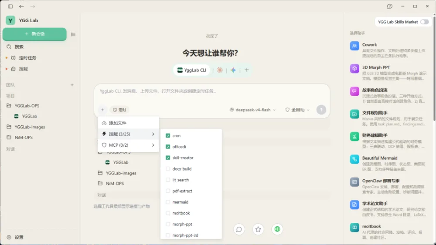Toggle the sidebar panel icon

(10, 6)
